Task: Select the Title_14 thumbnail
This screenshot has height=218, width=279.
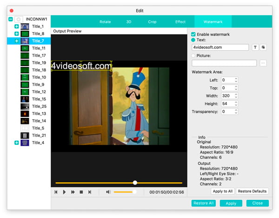Action: pyautogui.click(x=25, y=121)
